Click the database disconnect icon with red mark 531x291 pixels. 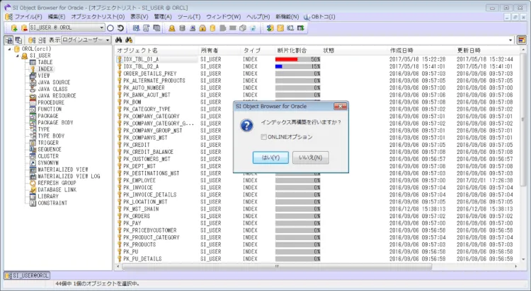24,28
